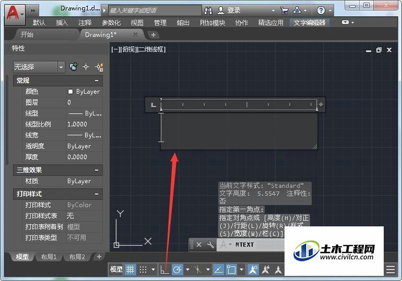Screen dimensions: 402x281
Task: Toggle the drawing grid display
Action: pyautogui.click(x=130, y=269)
